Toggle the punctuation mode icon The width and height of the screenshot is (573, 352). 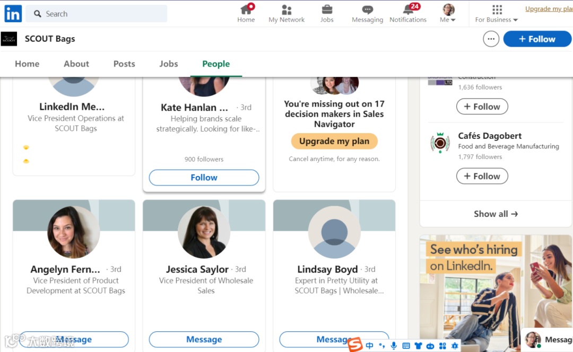382,346
